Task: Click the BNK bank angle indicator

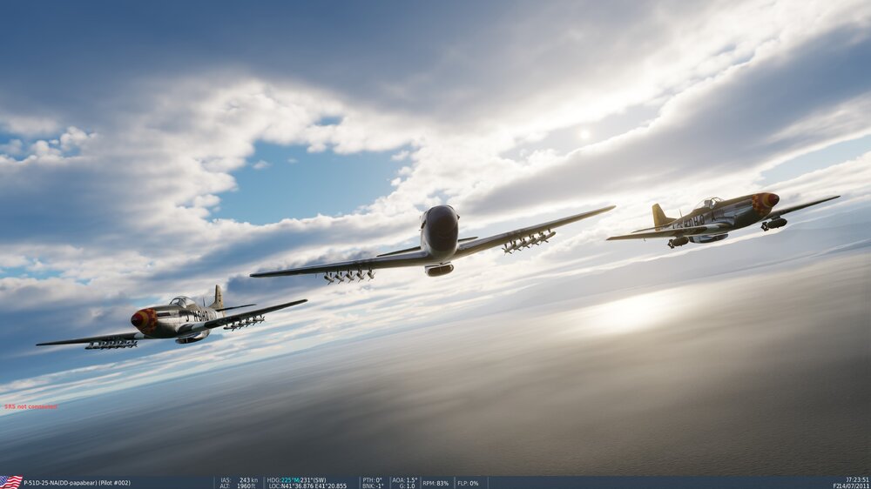Action: 372,486
